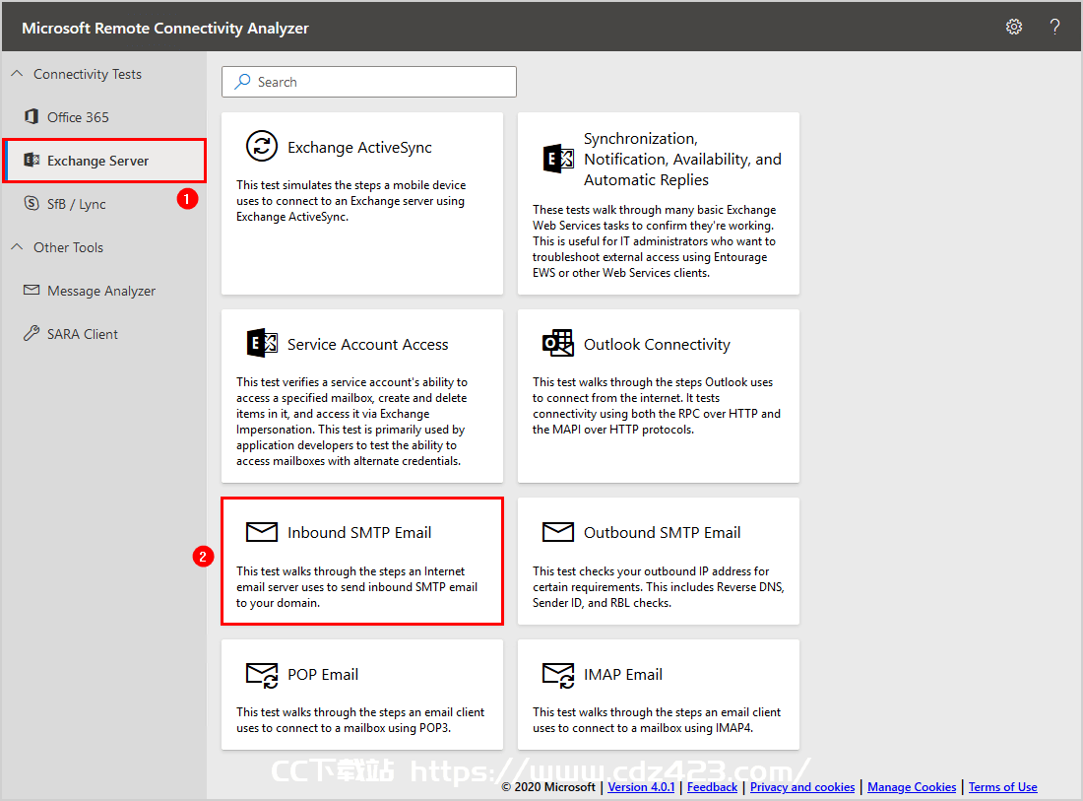The width and height of the screenshot is (1083, 801).
Task: Open the Manage Cookies link
Action: [x=912, y=786]
